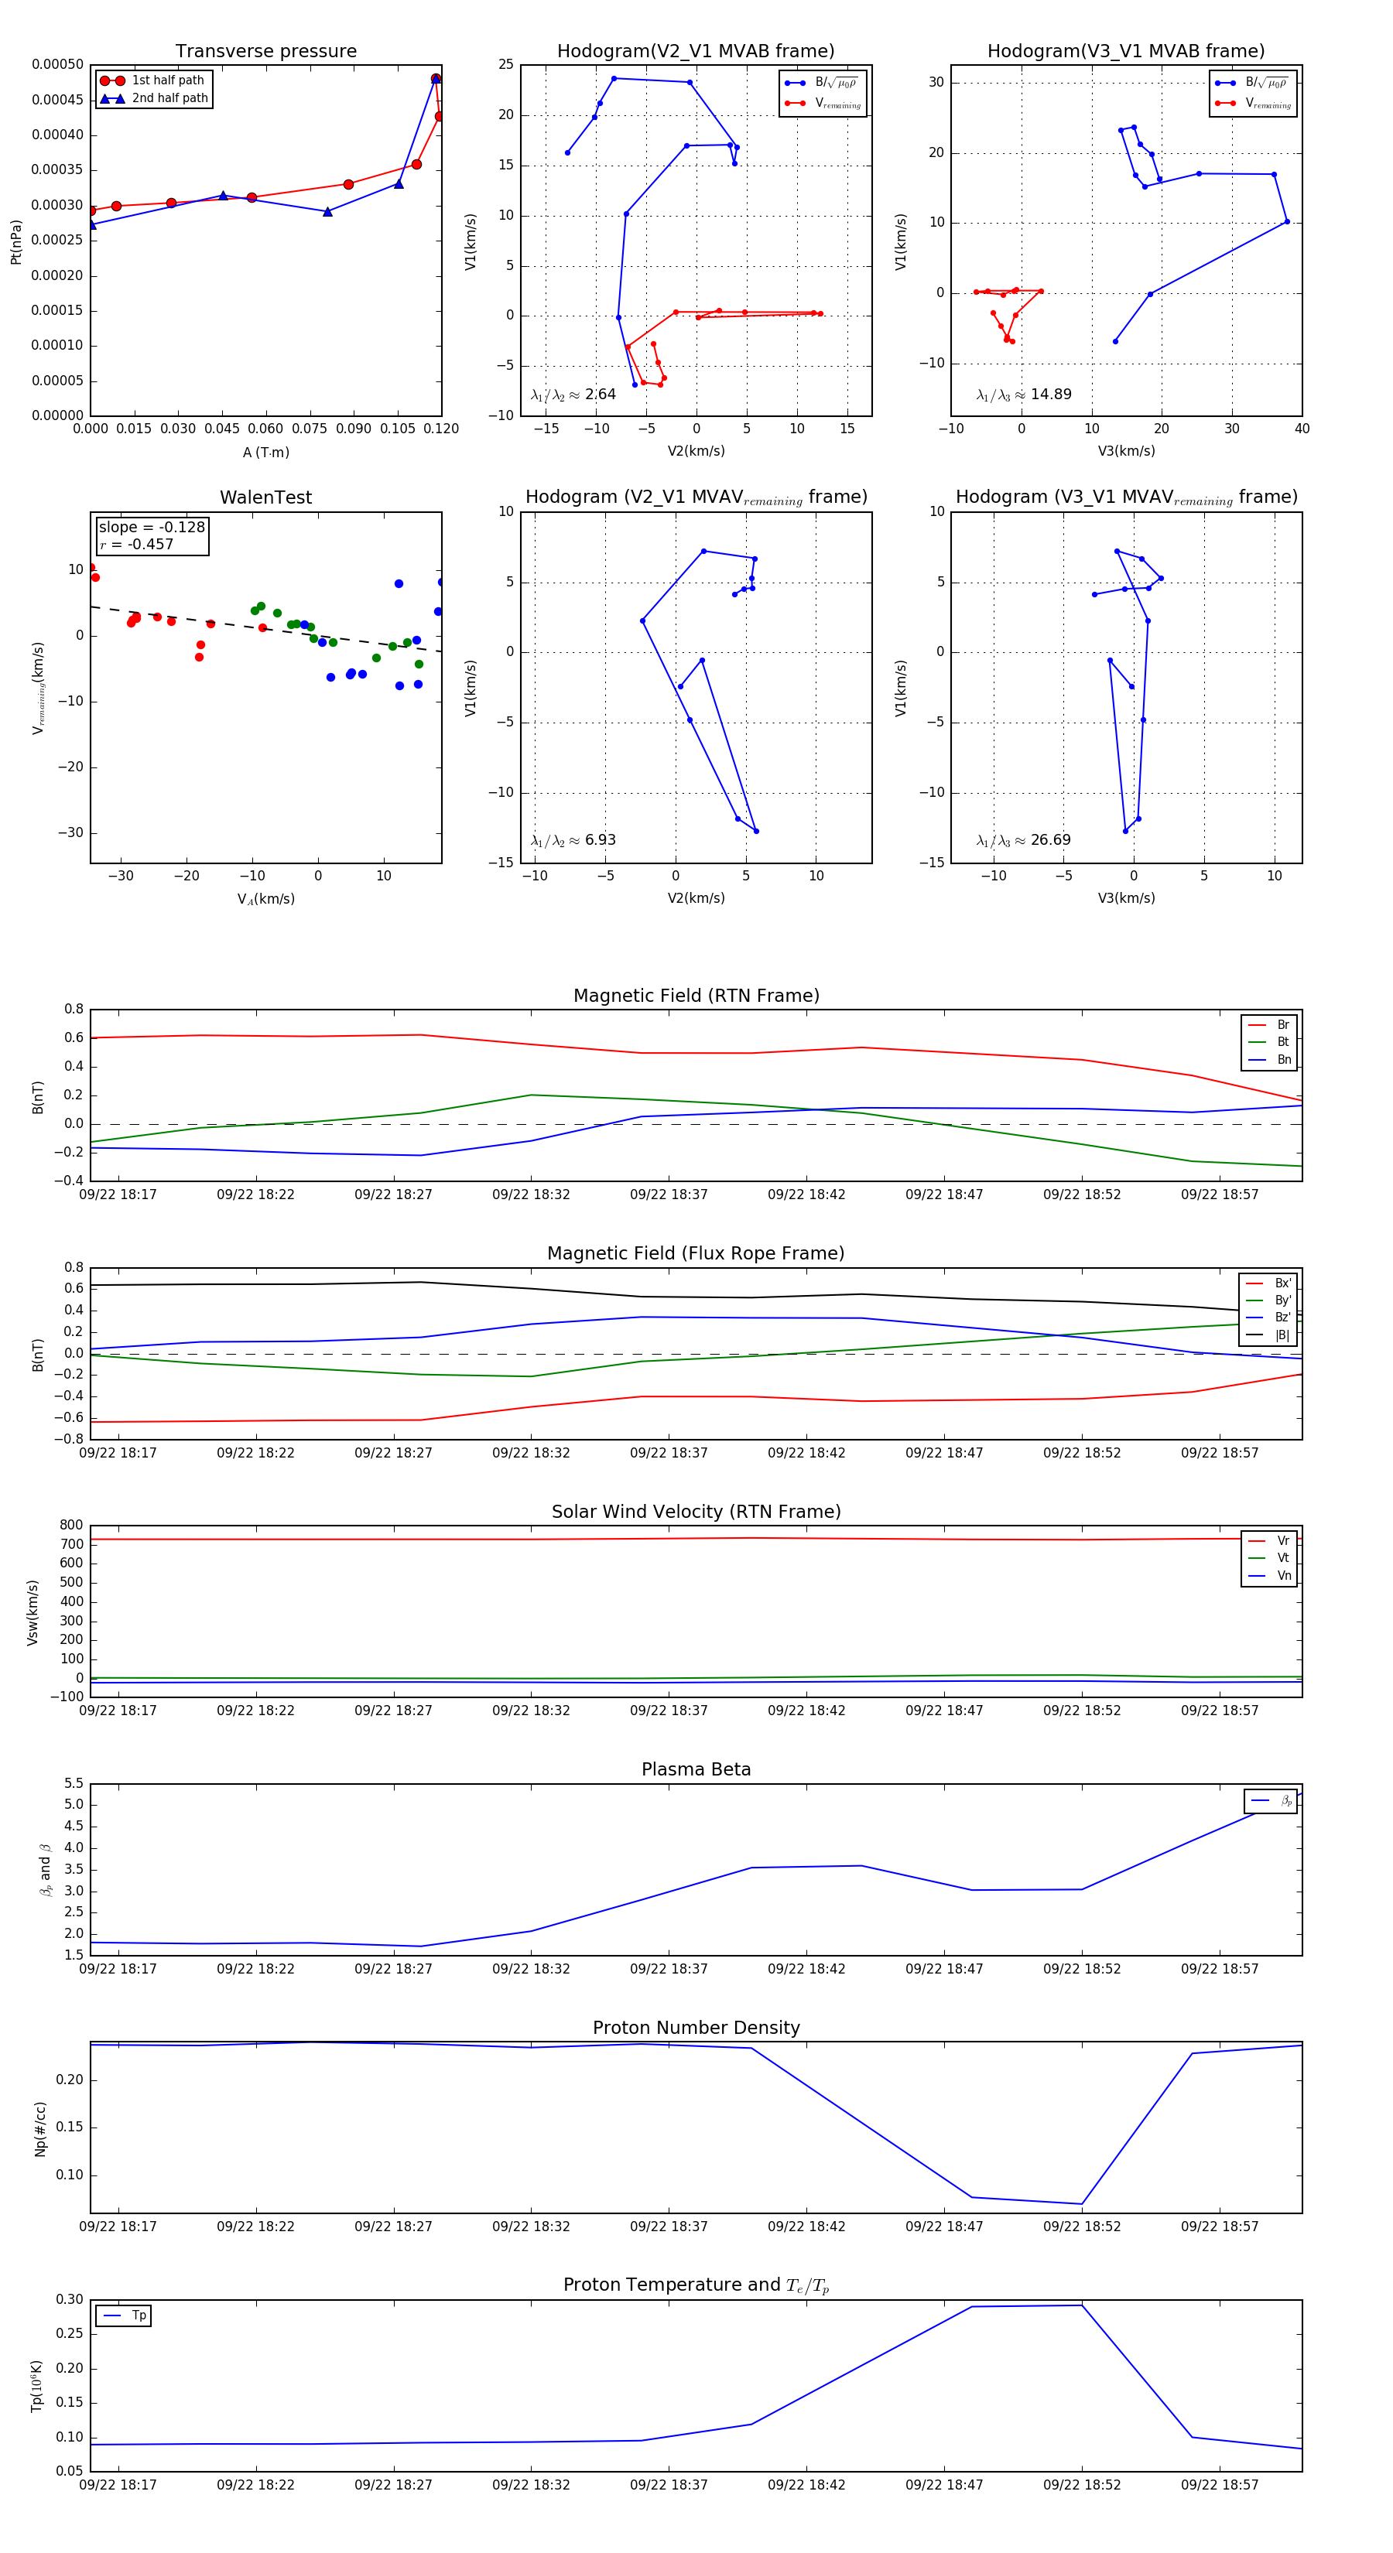This screenshot has height=2553, width=1393.
Task: Click the Bz' legend entry
Action: pyautogui.click(x=1269, y=1318)
